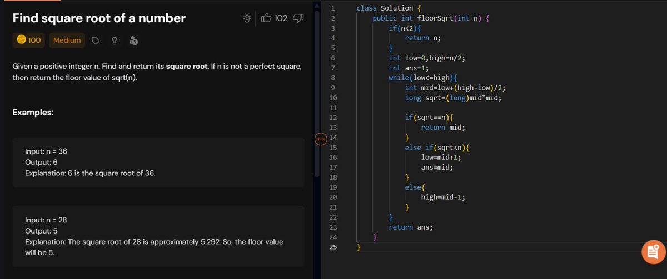Place cursor on 'else if(sqrt<n){' line

437,148
